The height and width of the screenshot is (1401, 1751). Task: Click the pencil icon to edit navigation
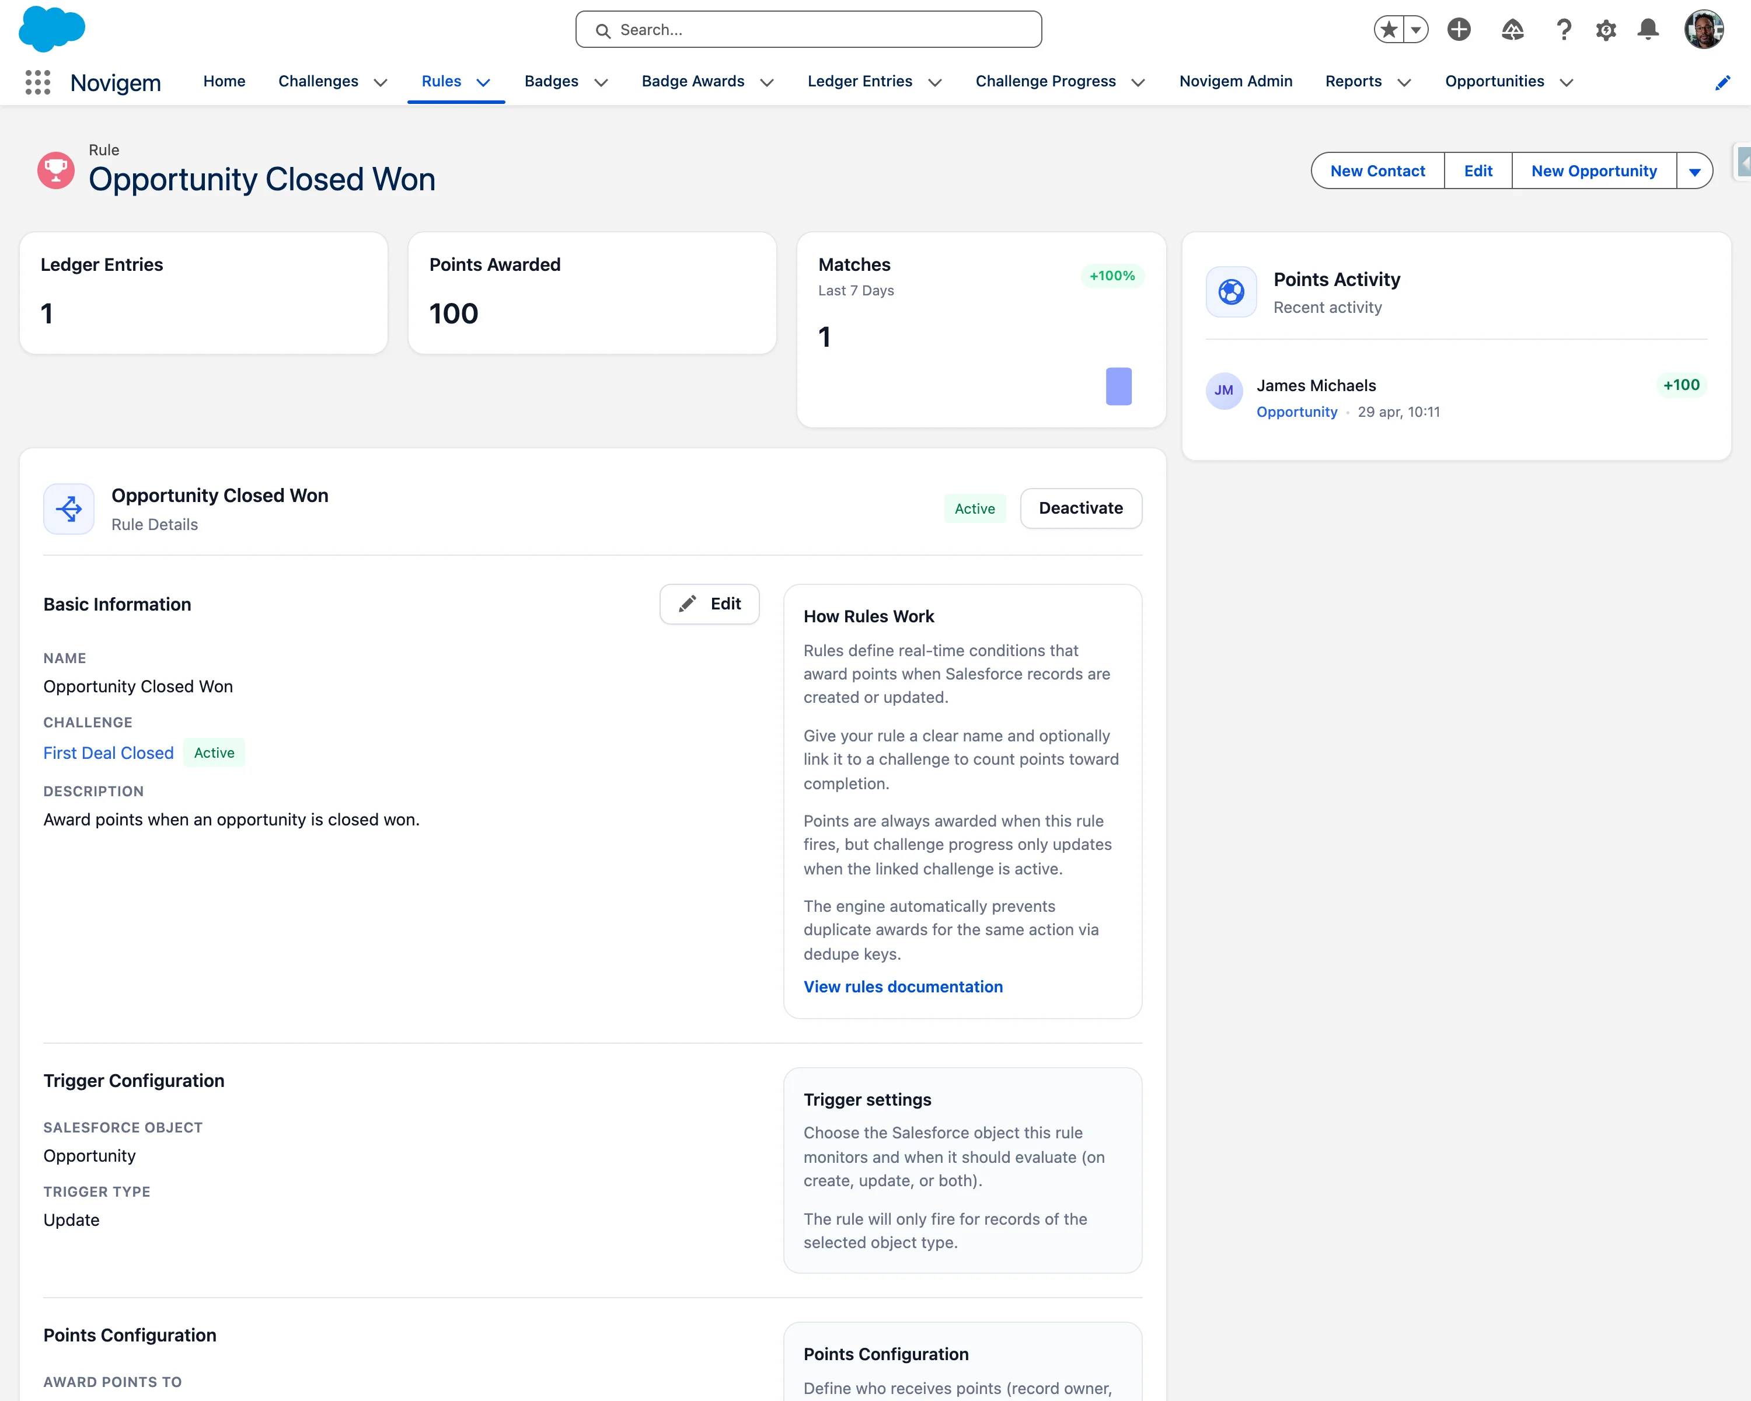coord(1722,82)
